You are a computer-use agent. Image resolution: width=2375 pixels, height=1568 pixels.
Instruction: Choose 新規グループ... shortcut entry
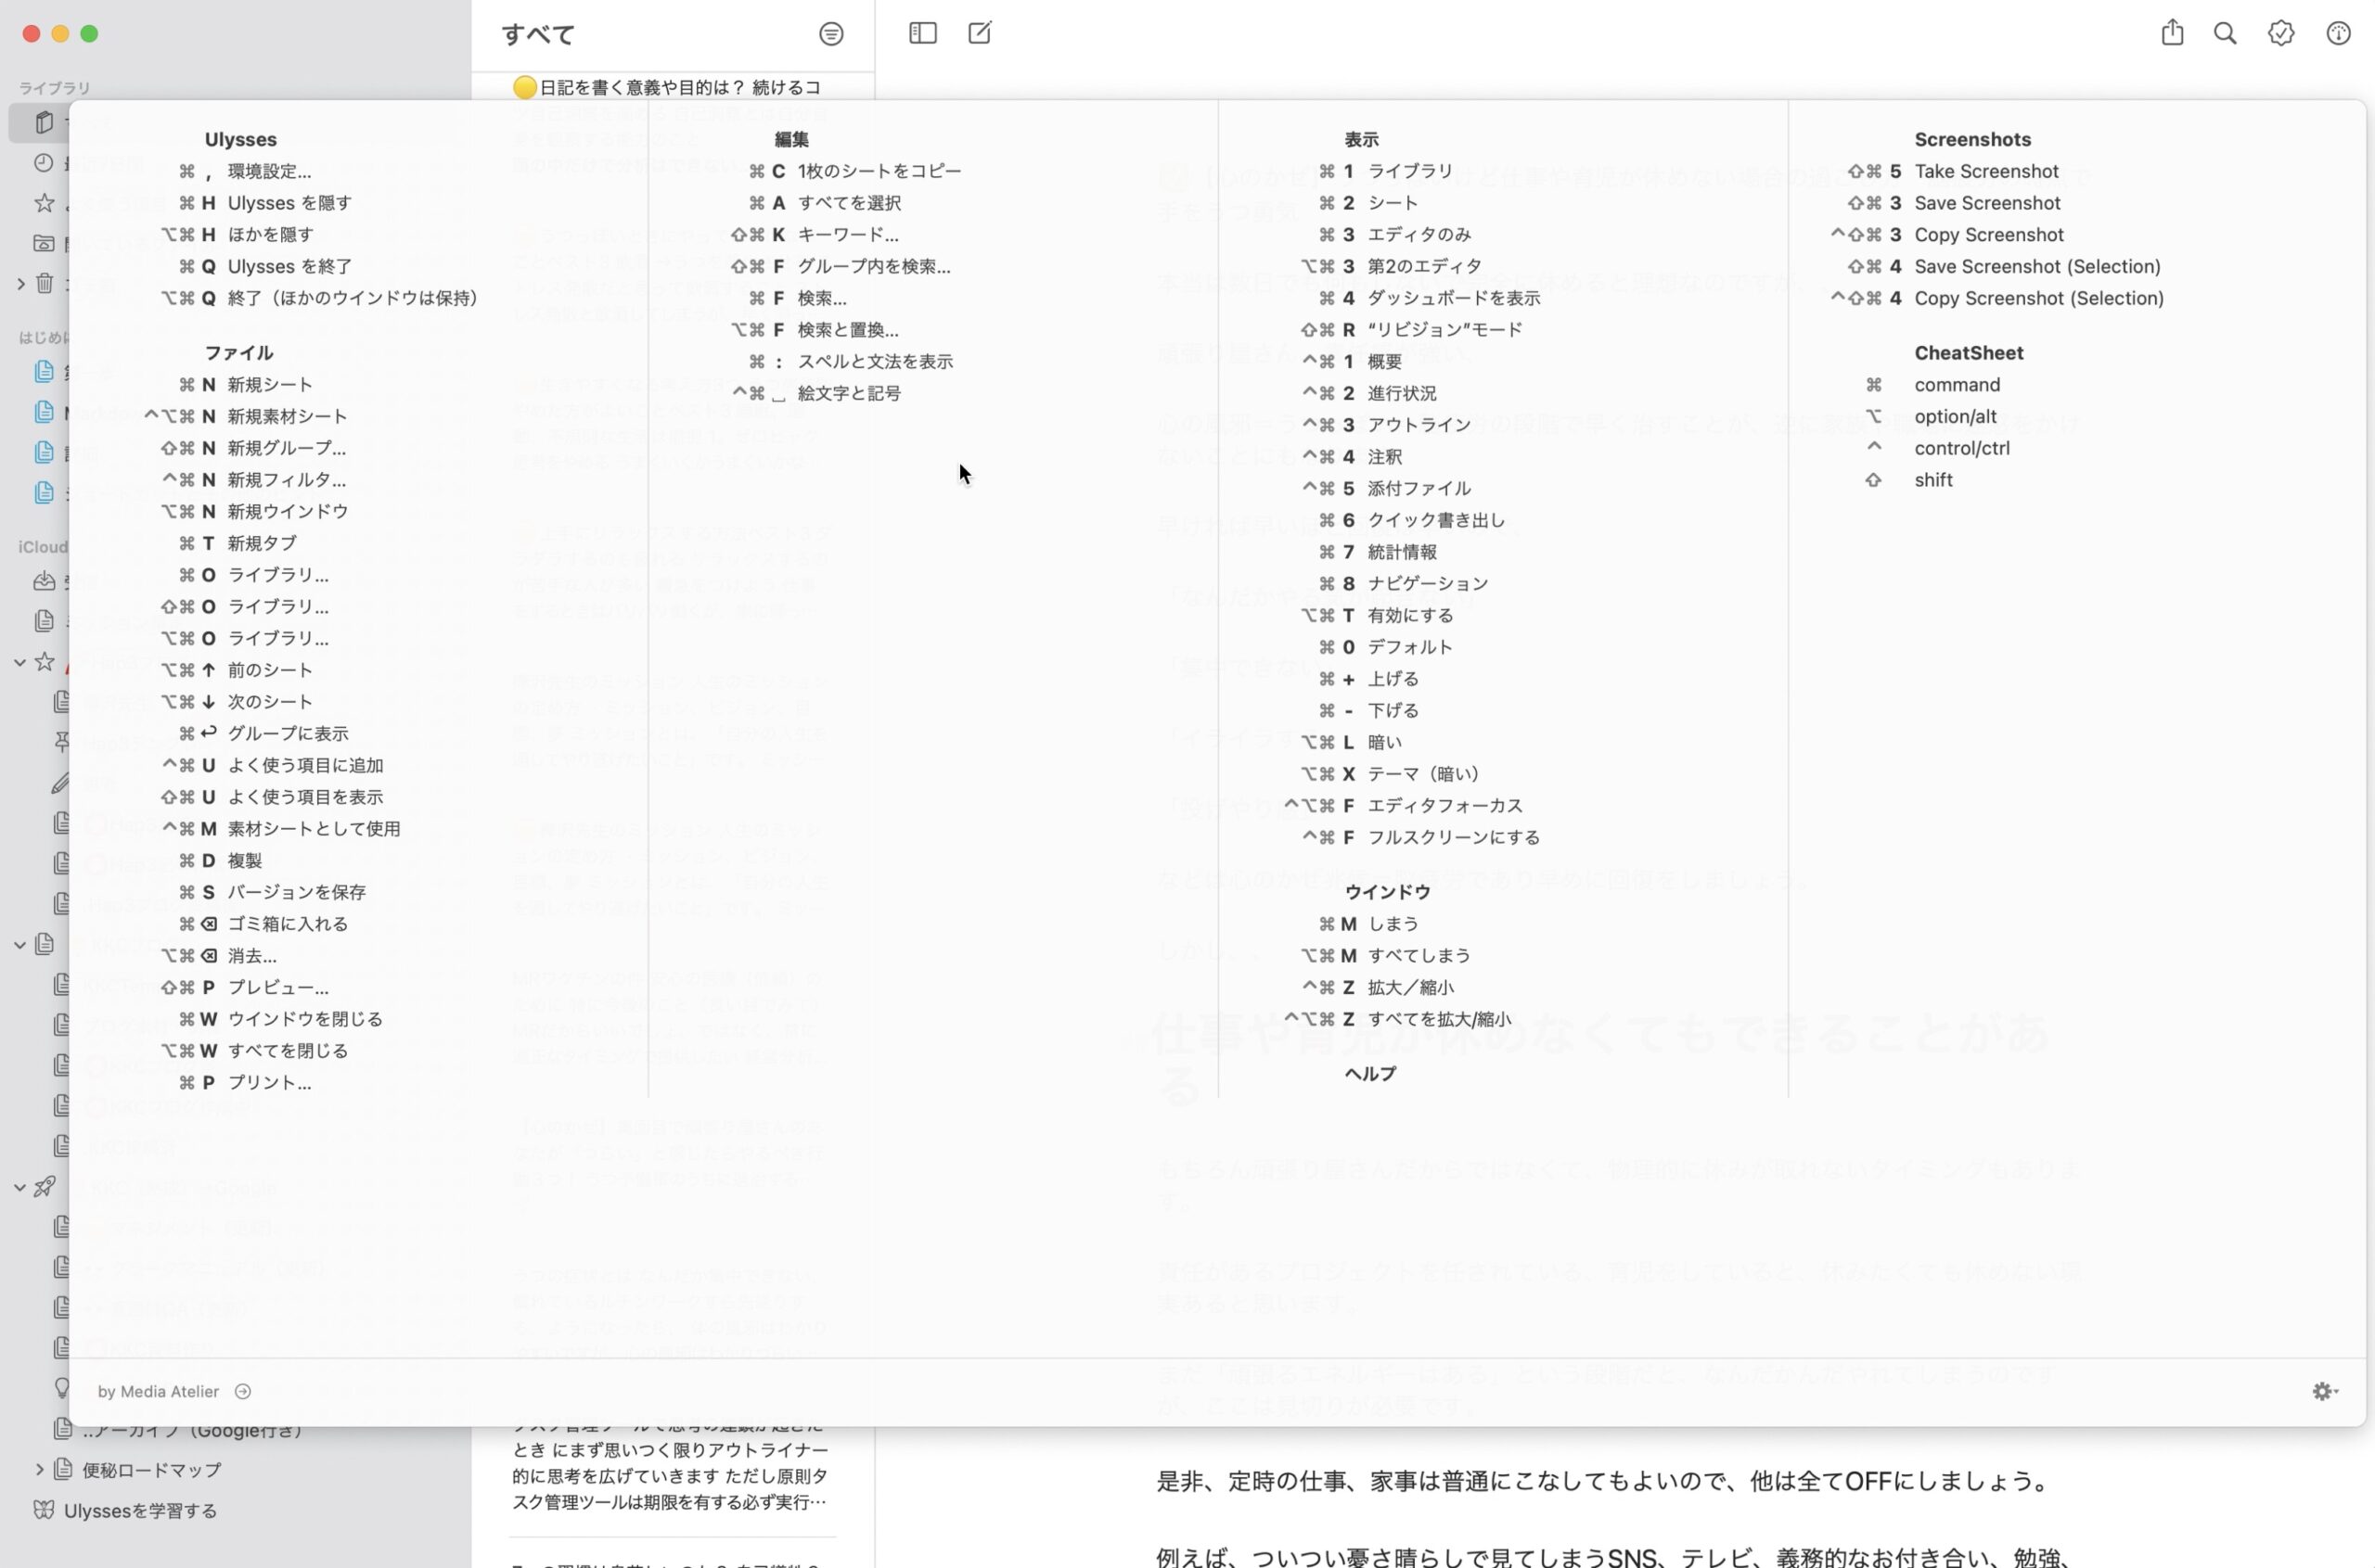tap(286, 448)
